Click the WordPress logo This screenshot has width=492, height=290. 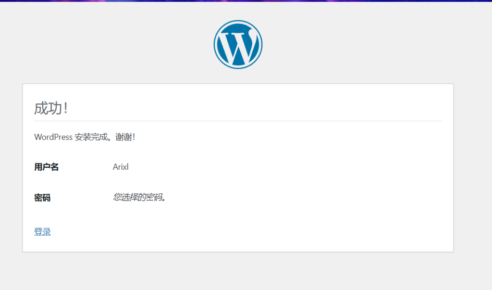(x=238, y=45)
